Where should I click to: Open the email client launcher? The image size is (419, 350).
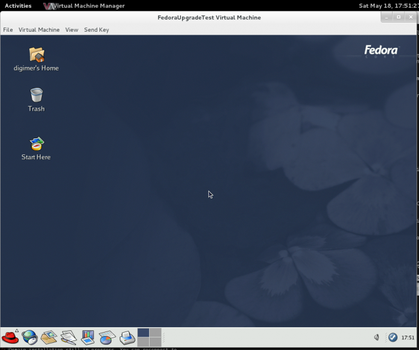coord(48,337)
